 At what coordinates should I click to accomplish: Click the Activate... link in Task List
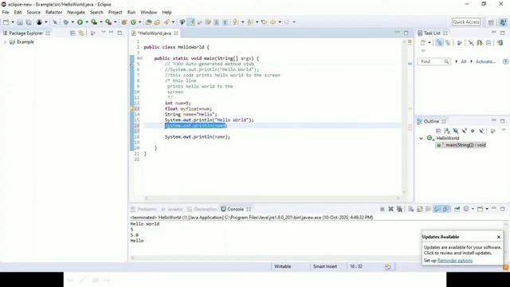(485, 61)
